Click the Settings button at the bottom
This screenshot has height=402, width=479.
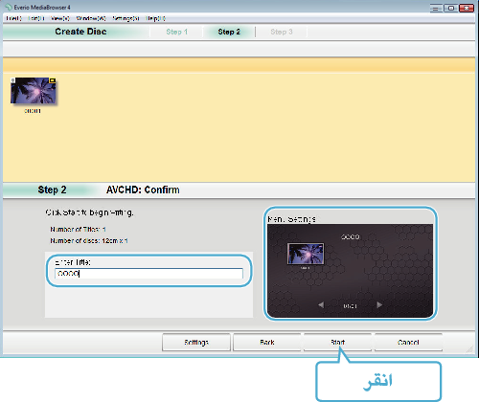tap(196, 343)
